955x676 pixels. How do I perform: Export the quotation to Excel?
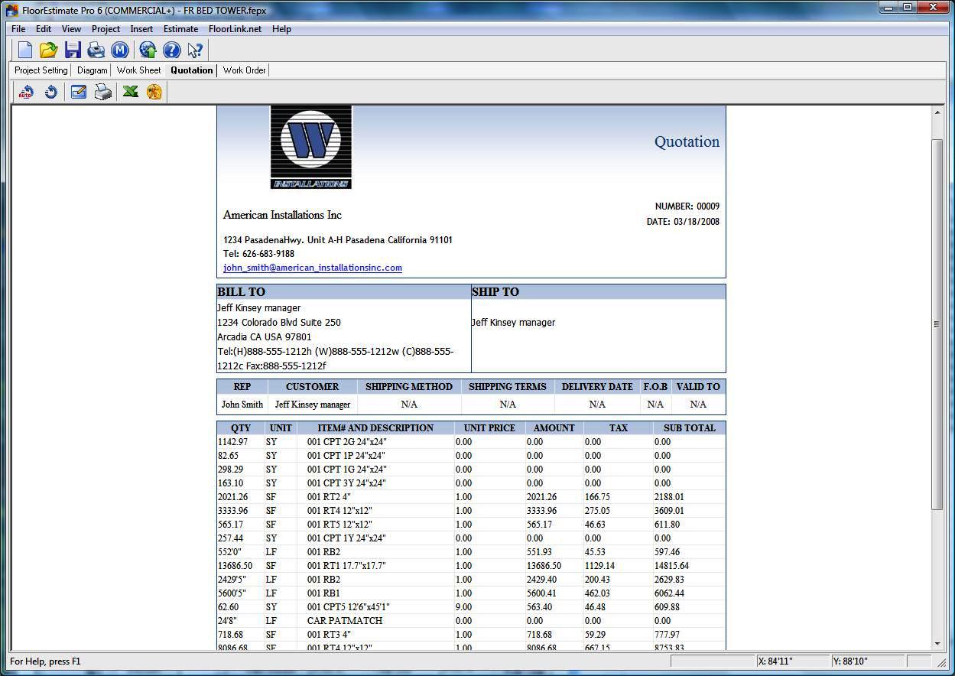(130, 93)
